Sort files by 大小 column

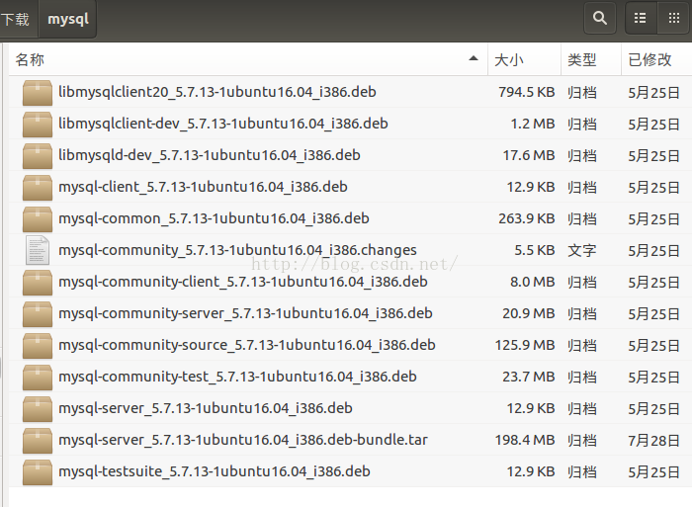524,59
